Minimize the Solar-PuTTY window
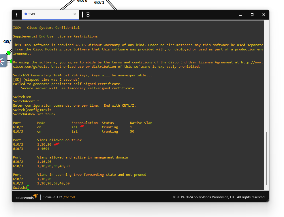Viewport: 284px width, 217px height. click(240, 15)
